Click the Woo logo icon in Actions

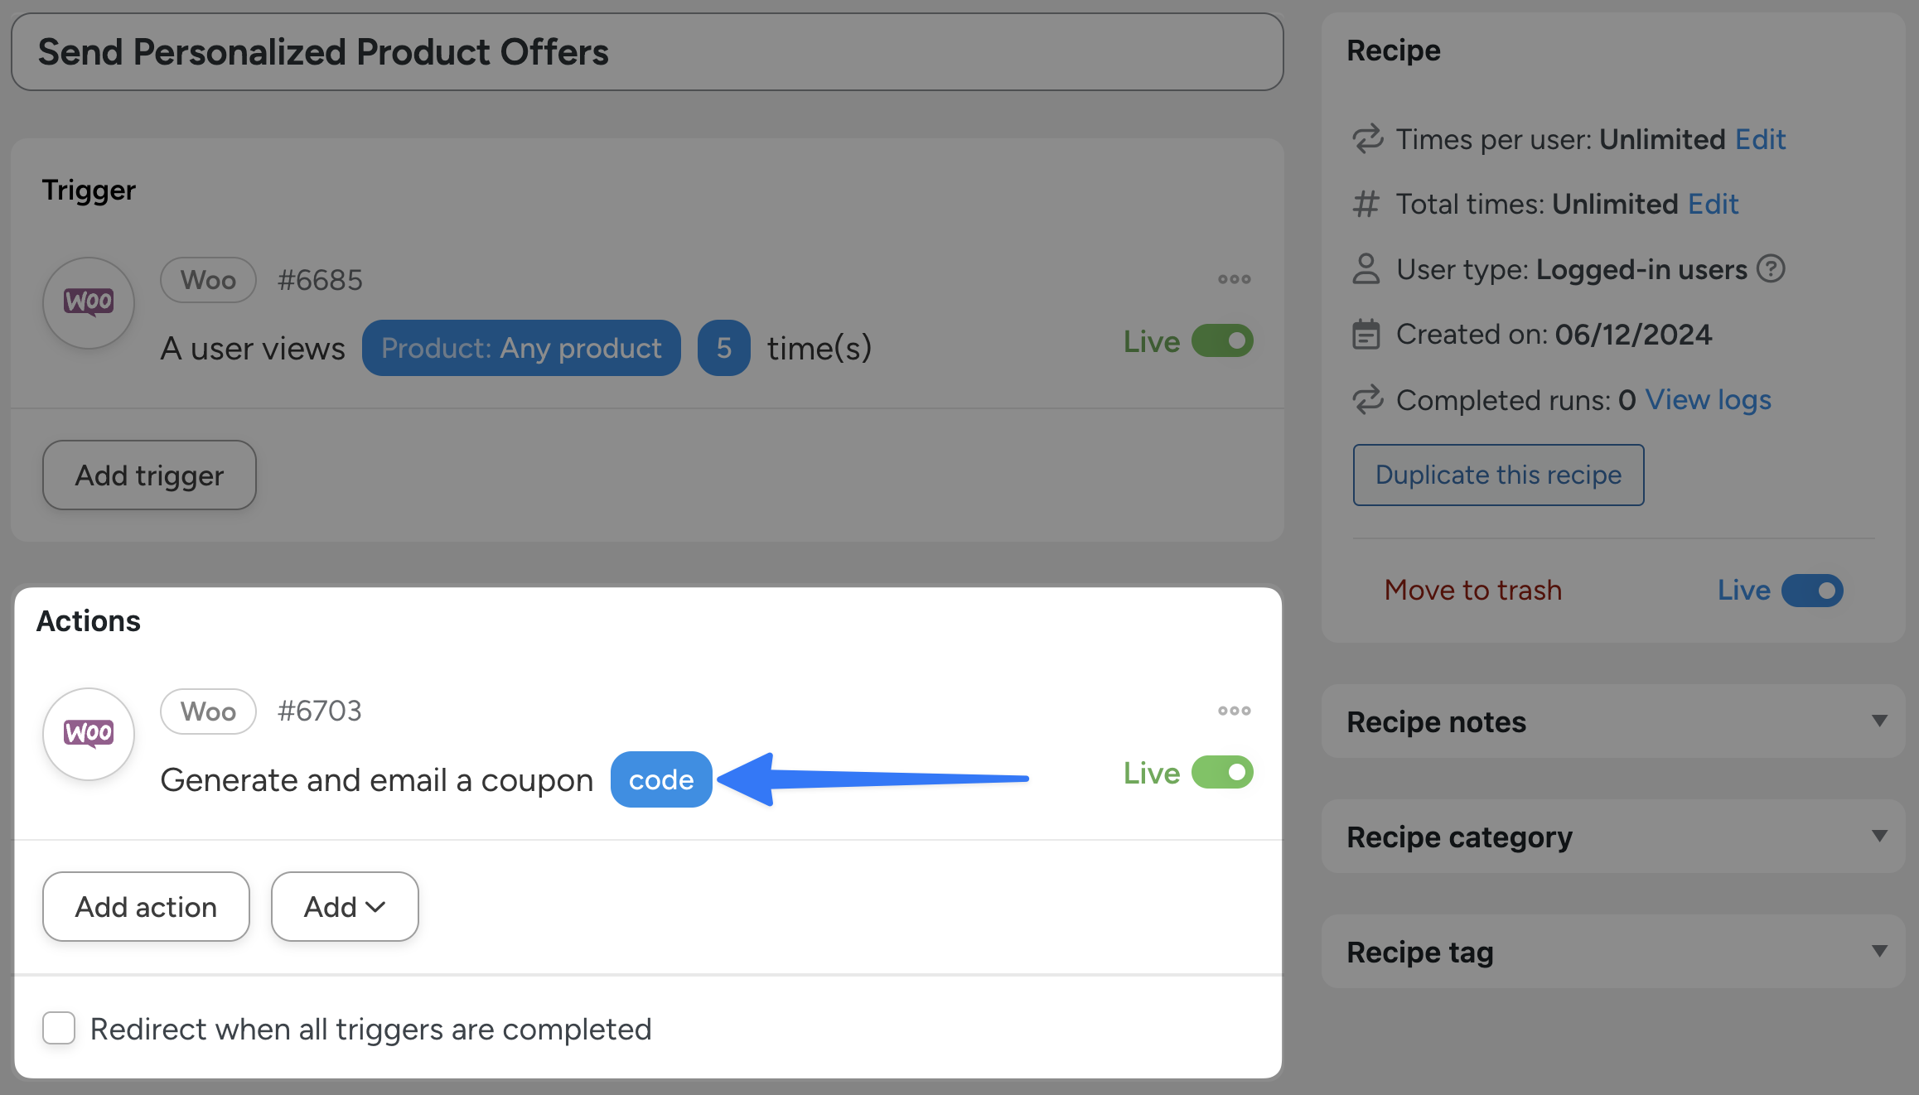point(89,734)
